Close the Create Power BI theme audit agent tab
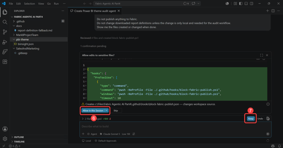Viewport: 283px width, 148px height. click(119, 11)
